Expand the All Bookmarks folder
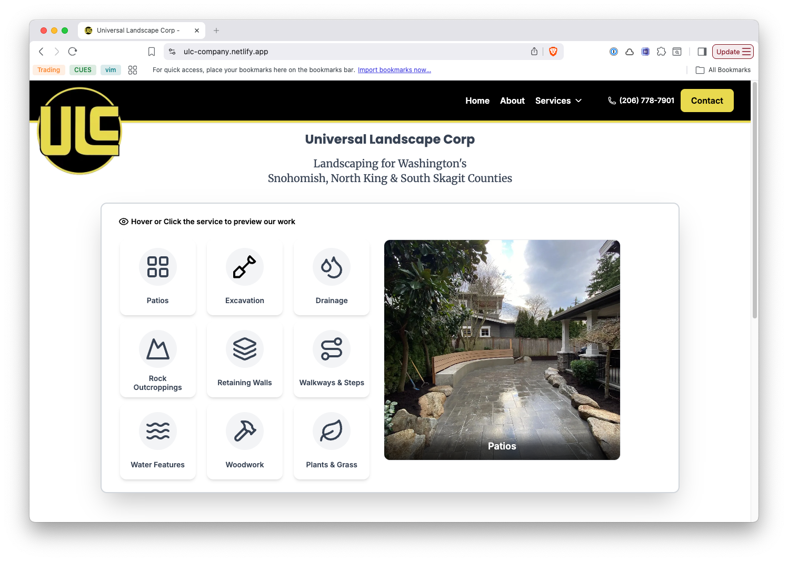 pos(723,69)
